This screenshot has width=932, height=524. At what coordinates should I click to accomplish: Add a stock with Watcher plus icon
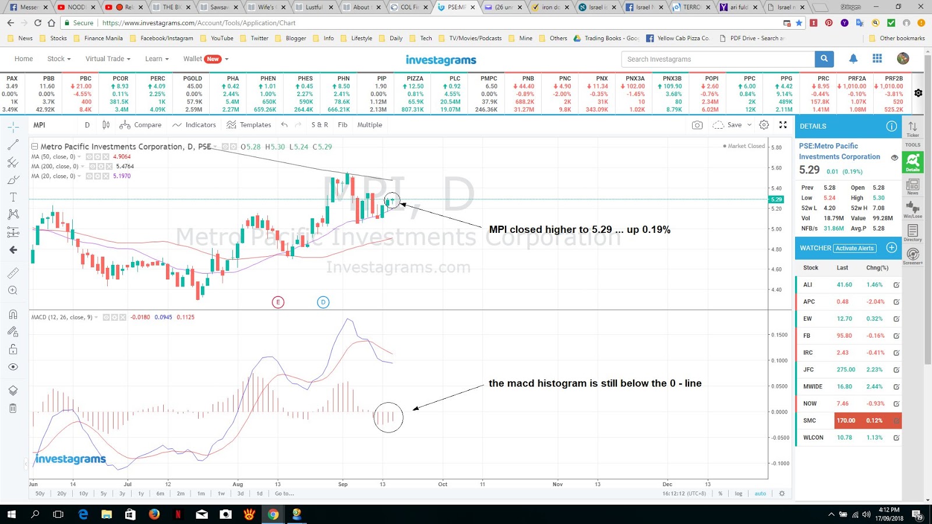coord(891,248)
